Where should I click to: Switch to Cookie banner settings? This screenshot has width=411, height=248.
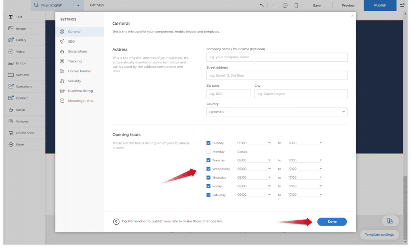point(79,71)
